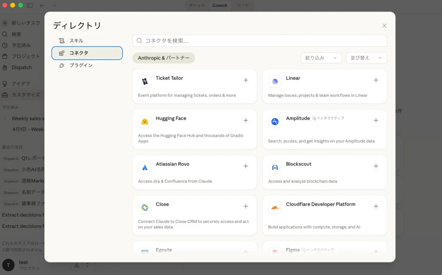Click the コネクタを検索 search field
Screen dimensions: 442x275
tap(259, 40)
